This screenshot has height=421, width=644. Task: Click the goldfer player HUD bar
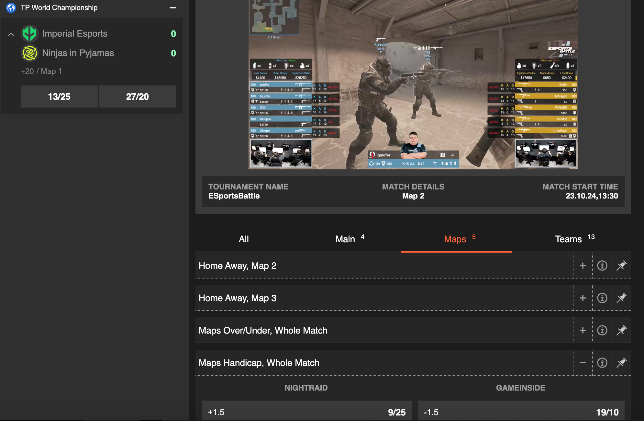(x=413, y=159)
